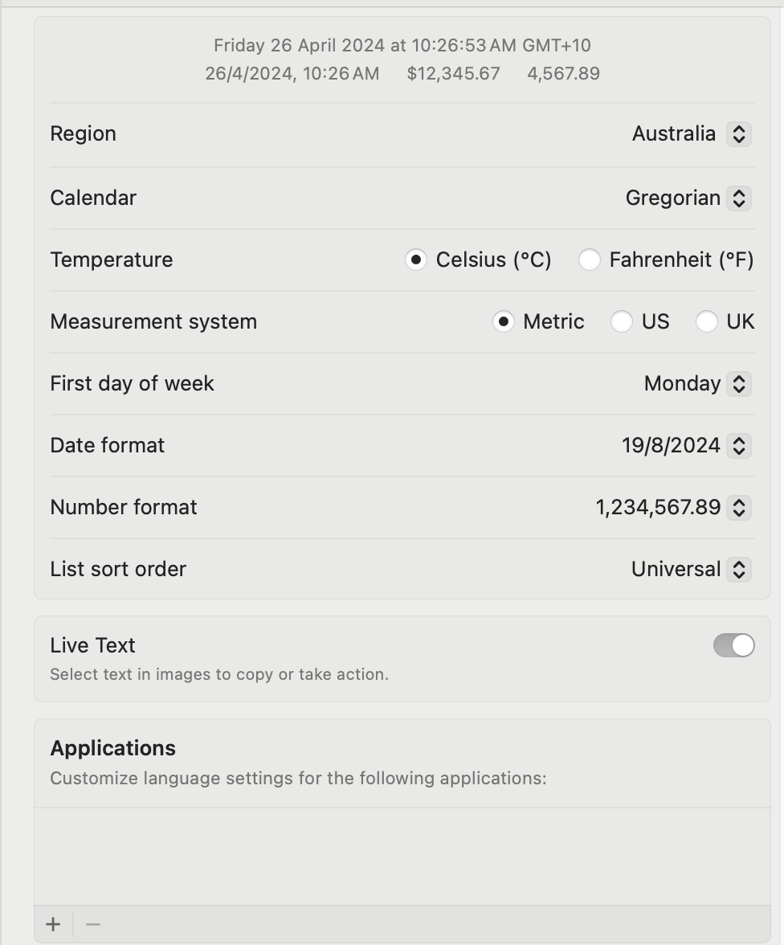784x945 pixels.
Task: Choose the UK measurement system
Action: pyautogui.click(x=706, y=321)
